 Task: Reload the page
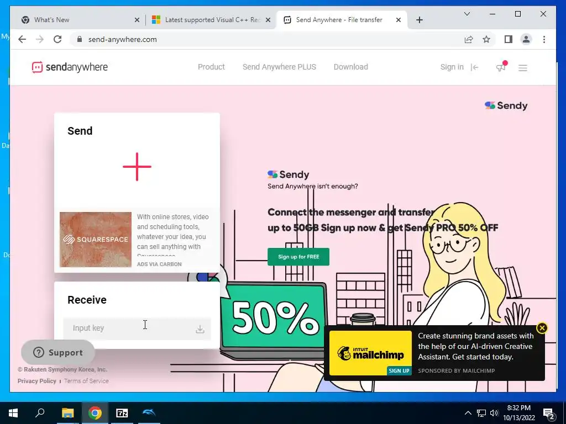pos(57,39)
